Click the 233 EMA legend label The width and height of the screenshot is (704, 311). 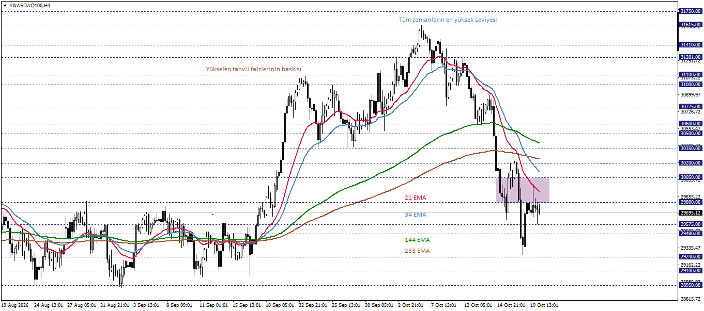pos(417,251)
